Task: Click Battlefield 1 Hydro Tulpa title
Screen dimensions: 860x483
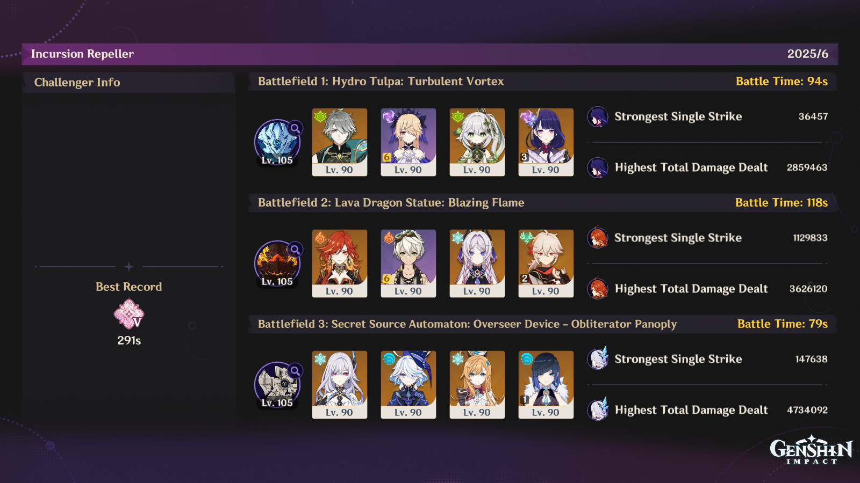Action: pos(381,81)
